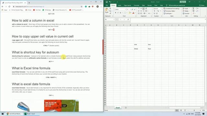Click Delete in the Cells group
This screenshot has height=116, width=207.
coord(186,11)
